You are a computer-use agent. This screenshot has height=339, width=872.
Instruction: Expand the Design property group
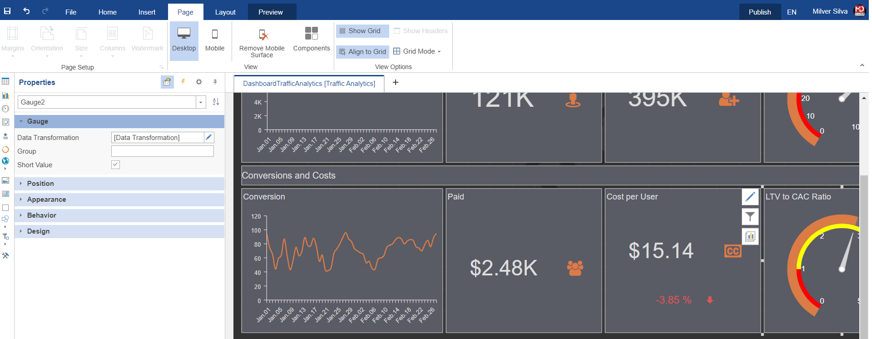[x=119, y=231]
